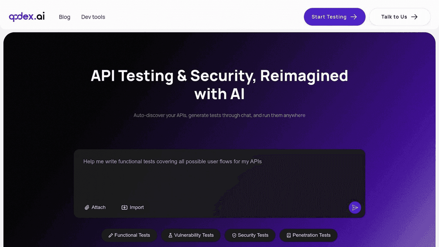
Task: Click the arrow icon inside Talk to Us button
Action: 414,16
